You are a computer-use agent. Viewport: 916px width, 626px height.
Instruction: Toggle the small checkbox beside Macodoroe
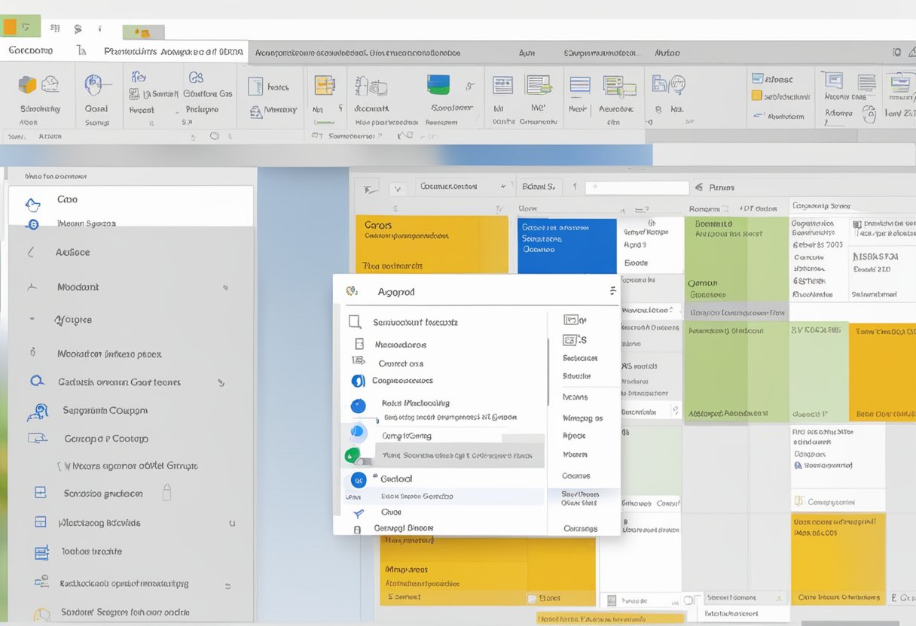[359, 344]
